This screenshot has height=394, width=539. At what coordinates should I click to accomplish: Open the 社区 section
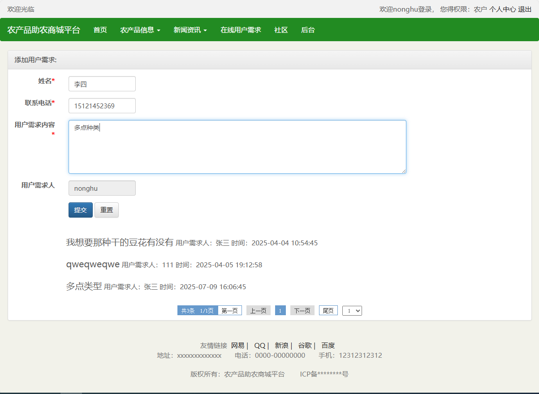(281, 30)
